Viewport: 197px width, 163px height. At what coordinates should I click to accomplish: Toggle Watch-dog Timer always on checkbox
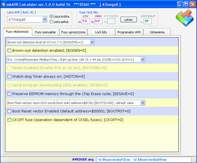click(9, 76)
